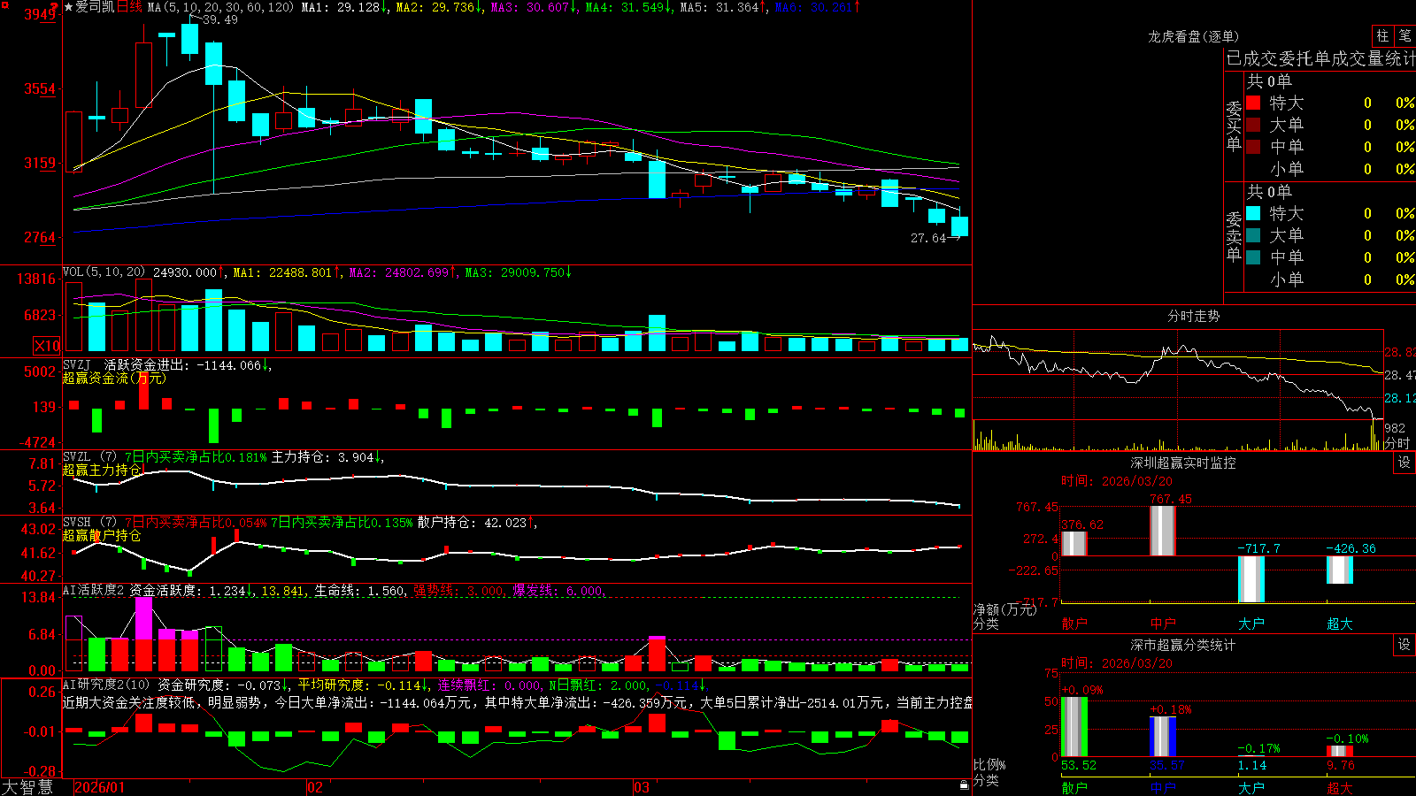Click 资金研究度: -0.073 value

(x=224, y=685)
